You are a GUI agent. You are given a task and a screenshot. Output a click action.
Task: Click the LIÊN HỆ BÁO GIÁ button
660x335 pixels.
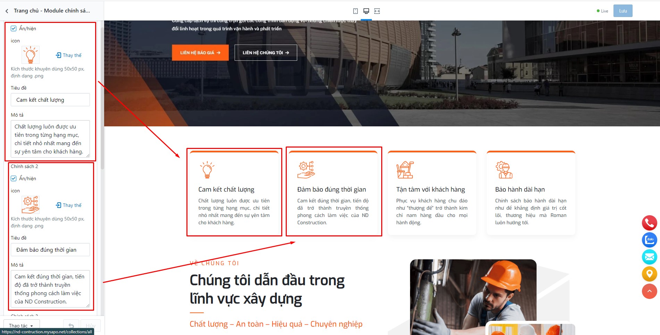[200, 53]
